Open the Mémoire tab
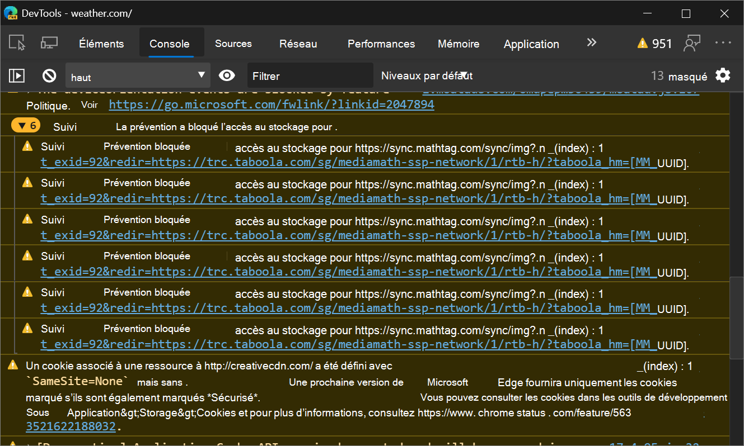 [x=458, y=44]
